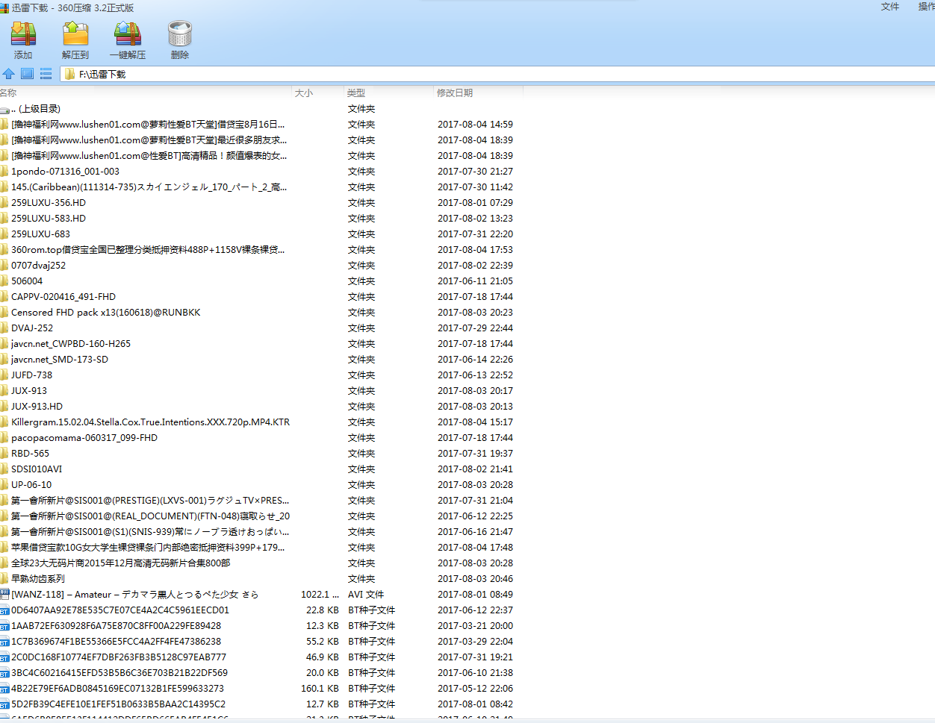This screenshot has width=935, height=723.
Task: Select the .. (上级目录) row
Action: (x=261, y=109)
